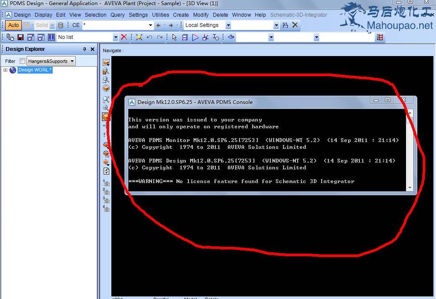Open the first empty dropdown after plane icon
The height and width of the screenshot is (299, 436).
[271, 37]
